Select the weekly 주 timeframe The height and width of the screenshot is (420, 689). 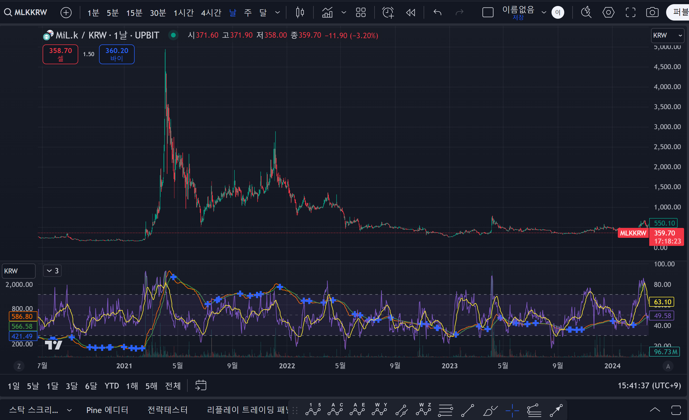click(248, 12)
